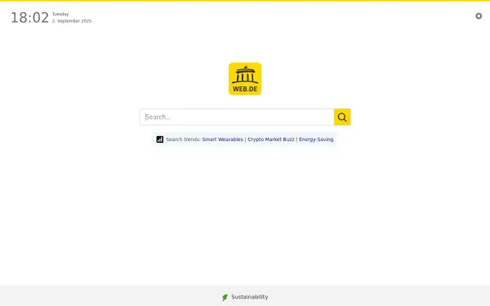Open the Energy-Saving trend link
This screenshot has width=490, height=306.
[316, 140]
